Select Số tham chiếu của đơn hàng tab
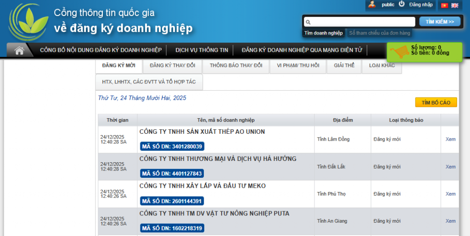Screen dimensions: 470x236 pos(379,33)
